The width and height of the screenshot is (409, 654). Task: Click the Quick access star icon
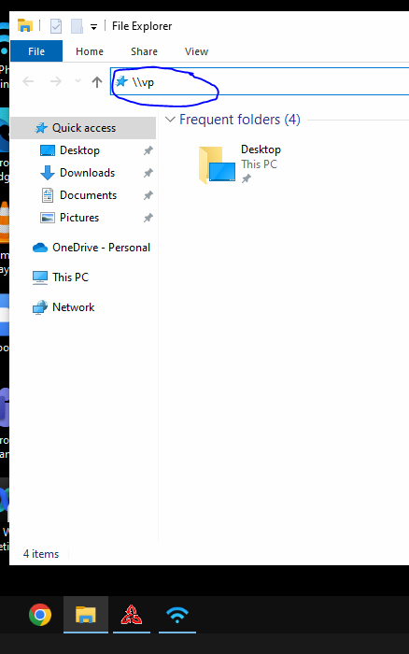click(x=41, y=128)
